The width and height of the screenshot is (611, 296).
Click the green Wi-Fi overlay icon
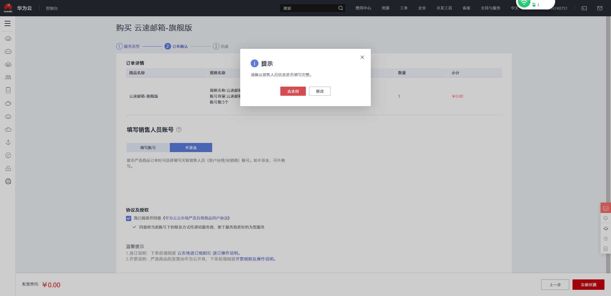click(524, 3)
